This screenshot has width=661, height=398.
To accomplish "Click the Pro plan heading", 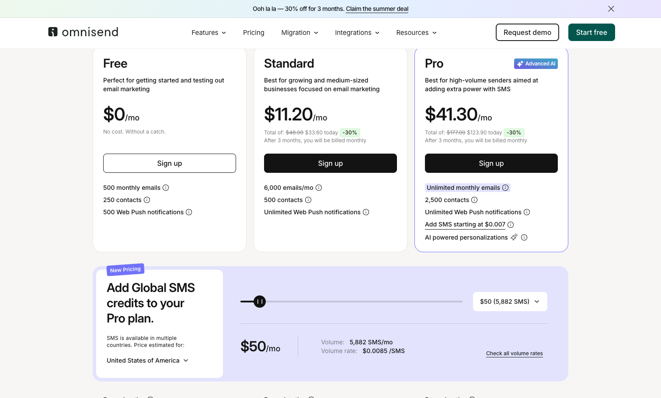I will click(434, 64).
